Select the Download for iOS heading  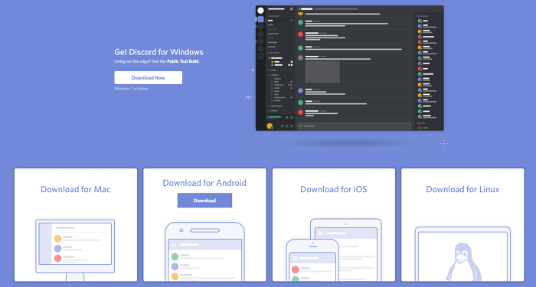click(334, 189)
